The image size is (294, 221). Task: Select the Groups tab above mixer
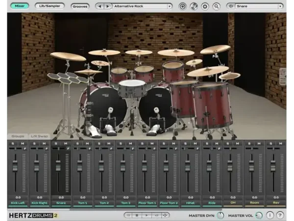click(18, 136)
